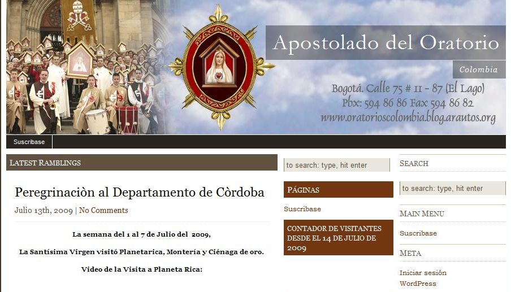This screenshot has height=292, width=511.
Task: Click the www.oratorioscolombia.blog.arautos.org address in the banner
Action: [x=408, y=117]
